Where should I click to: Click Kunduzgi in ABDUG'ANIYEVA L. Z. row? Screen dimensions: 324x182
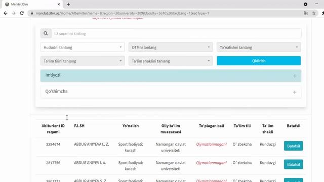point(268,144)
